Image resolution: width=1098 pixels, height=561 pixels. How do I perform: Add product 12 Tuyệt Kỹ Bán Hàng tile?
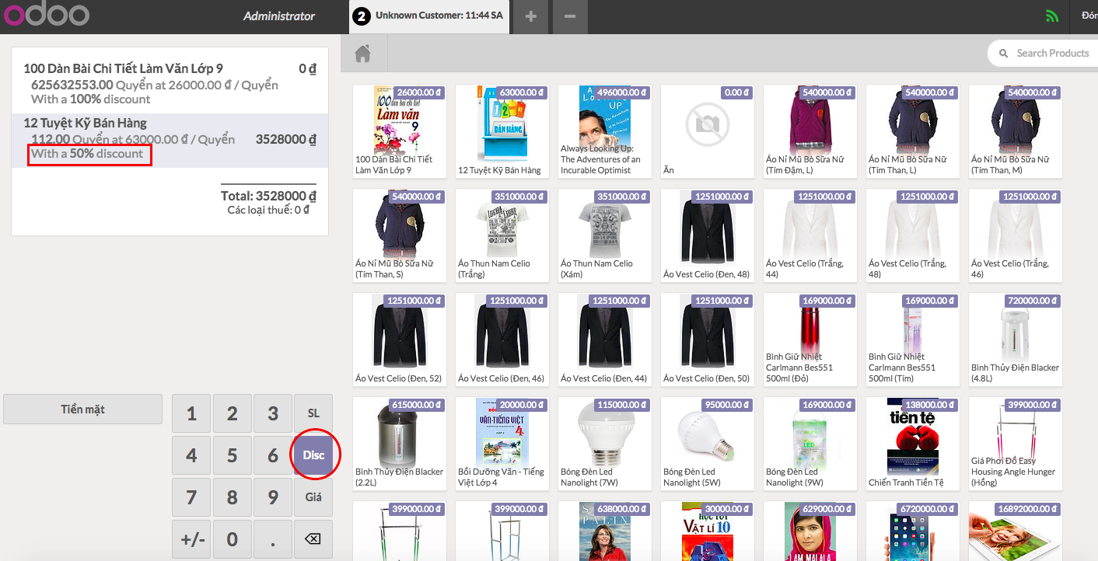(x=502, y=131)
